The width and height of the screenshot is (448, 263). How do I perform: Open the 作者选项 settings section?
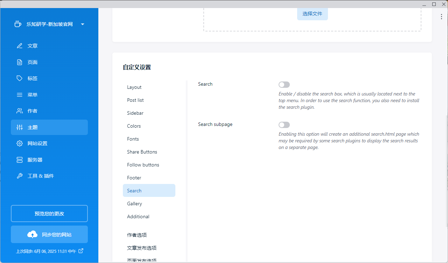click(137, 235)
